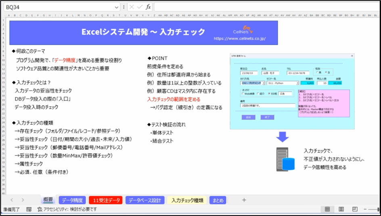
Task: Check the Web検索 checkbox
Action: [x=242, y=94]
